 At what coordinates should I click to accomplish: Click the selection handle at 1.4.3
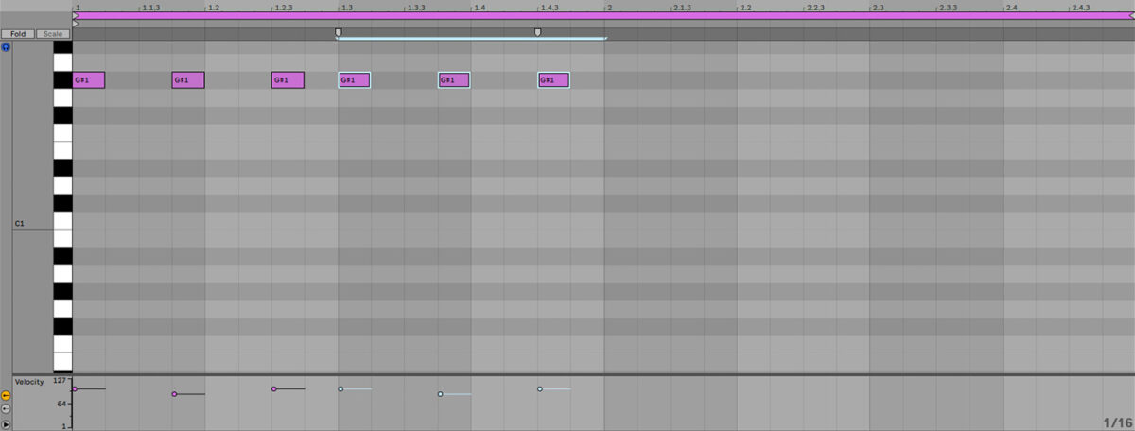(538, 32)
